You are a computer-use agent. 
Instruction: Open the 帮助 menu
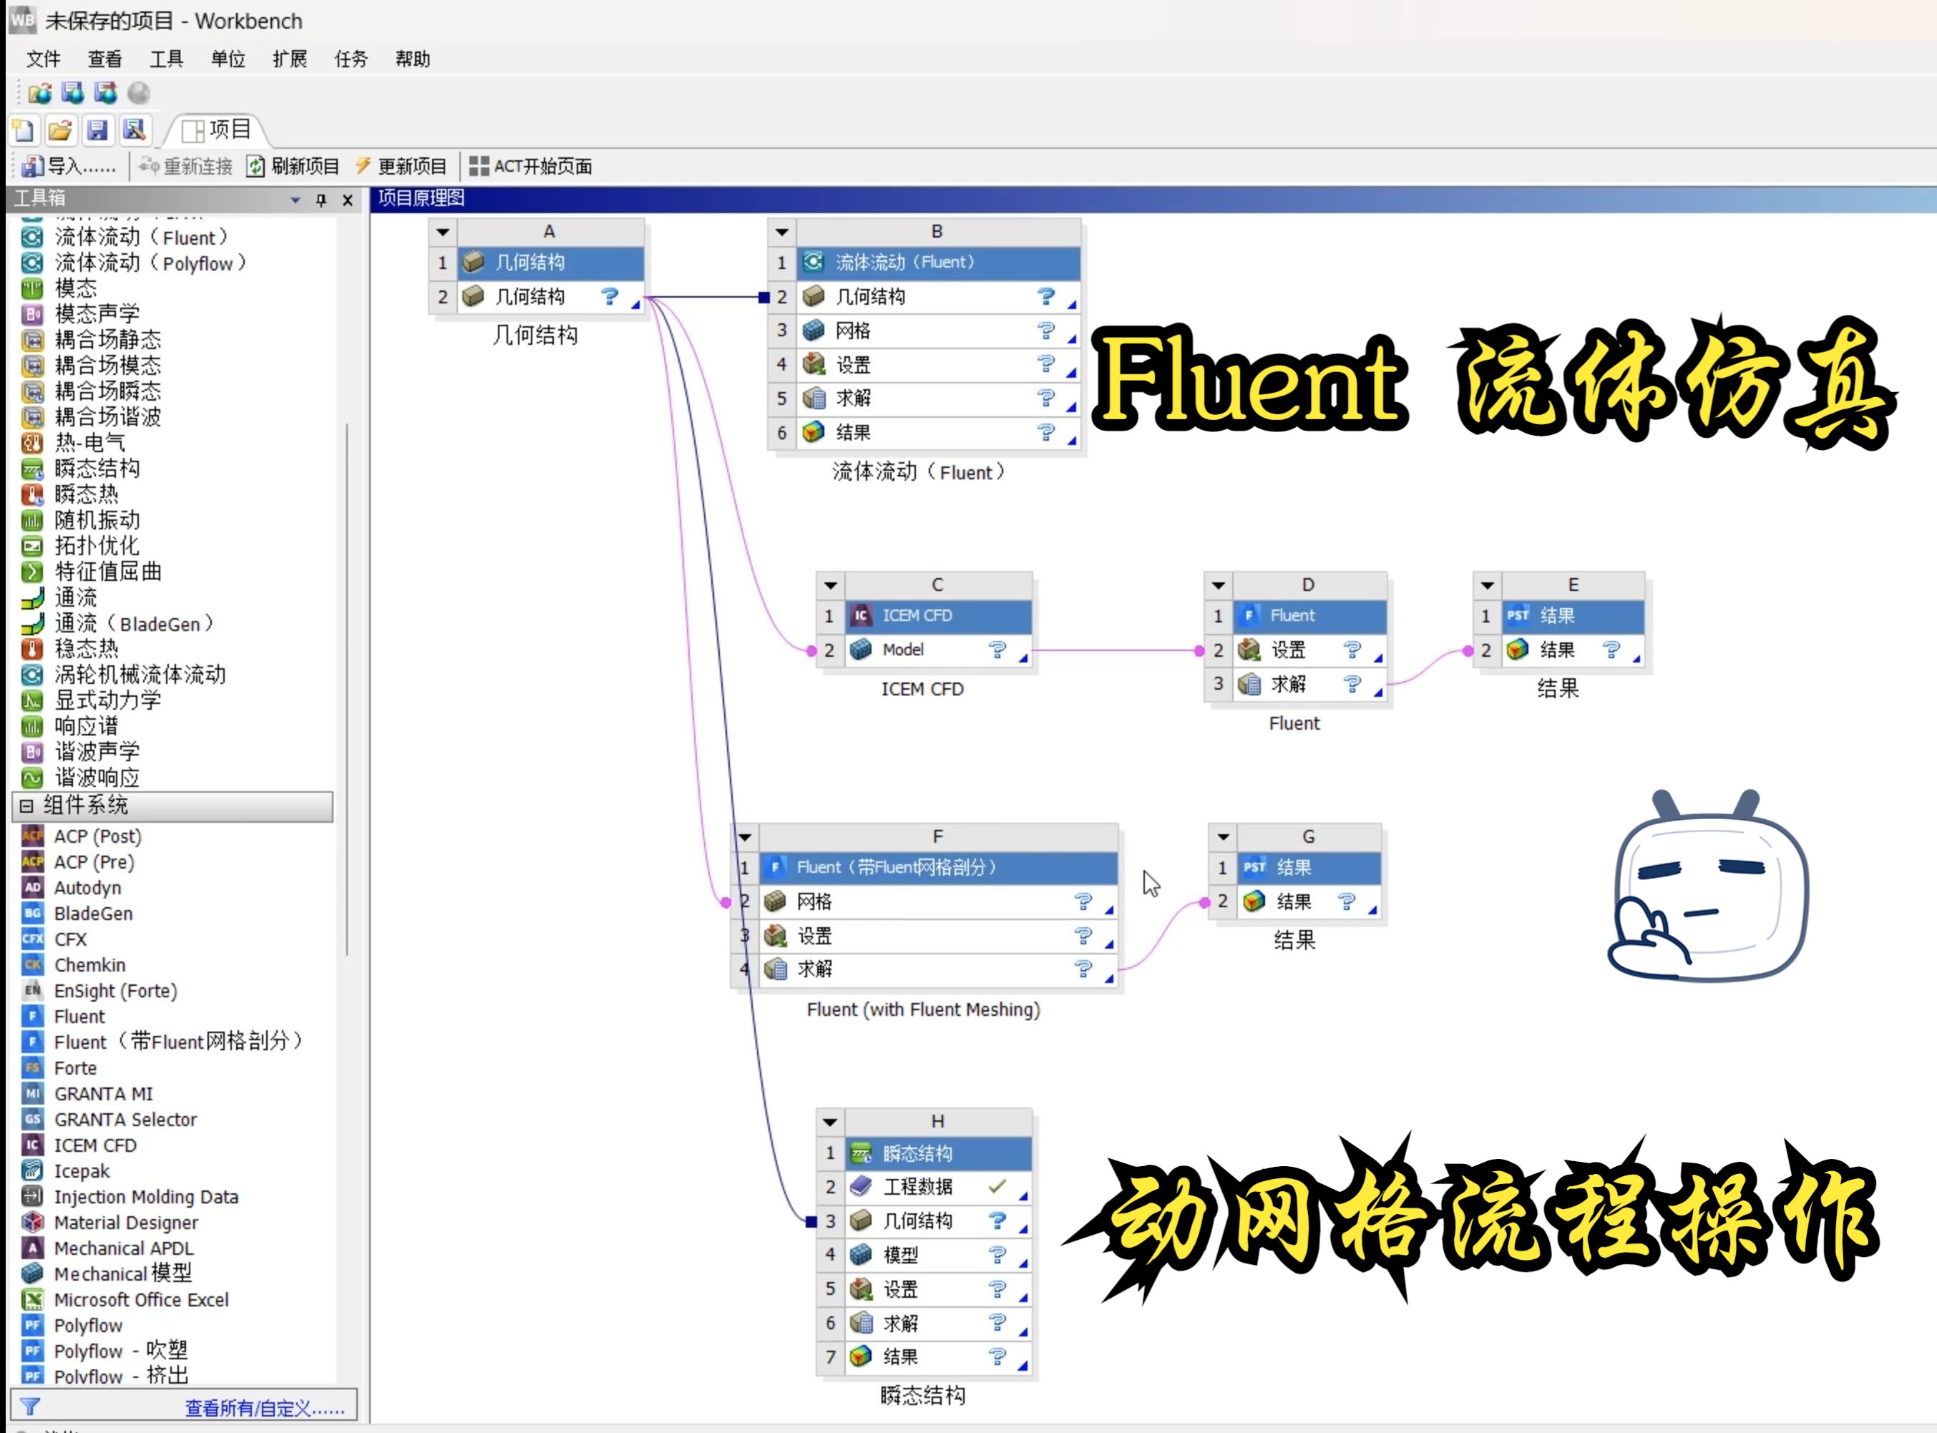coord(413,59)
